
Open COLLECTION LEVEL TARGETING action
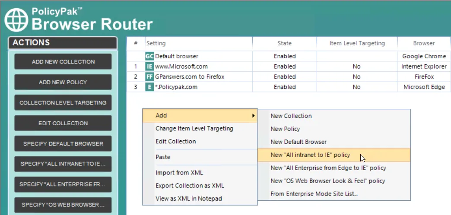63,103
